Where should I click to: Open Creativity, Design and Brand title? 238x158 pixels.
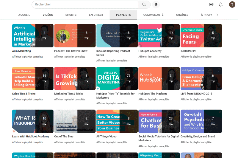pyautogui.click(x=198, y=137)
